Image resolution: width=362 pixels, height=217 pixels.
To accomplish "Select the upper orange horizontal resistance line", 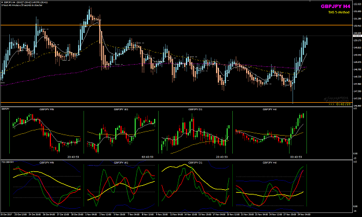I will pyautogui.click(x=177, y=25).
